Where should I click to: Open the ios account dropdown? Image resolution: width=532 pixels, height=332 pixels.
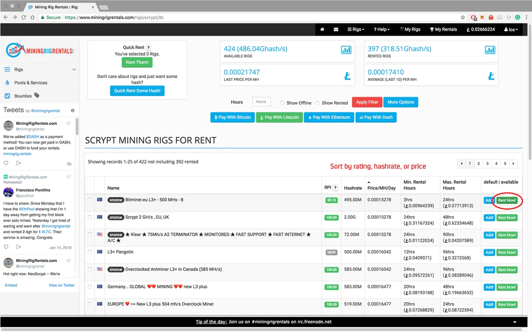(x=511, y=29)
